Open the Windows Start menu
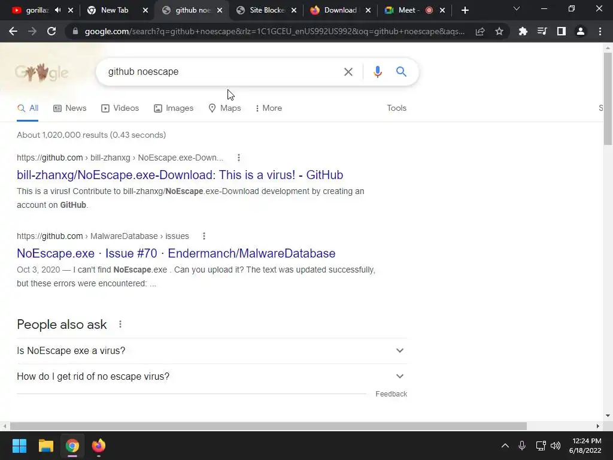The image size is (613, 460). 19,446
